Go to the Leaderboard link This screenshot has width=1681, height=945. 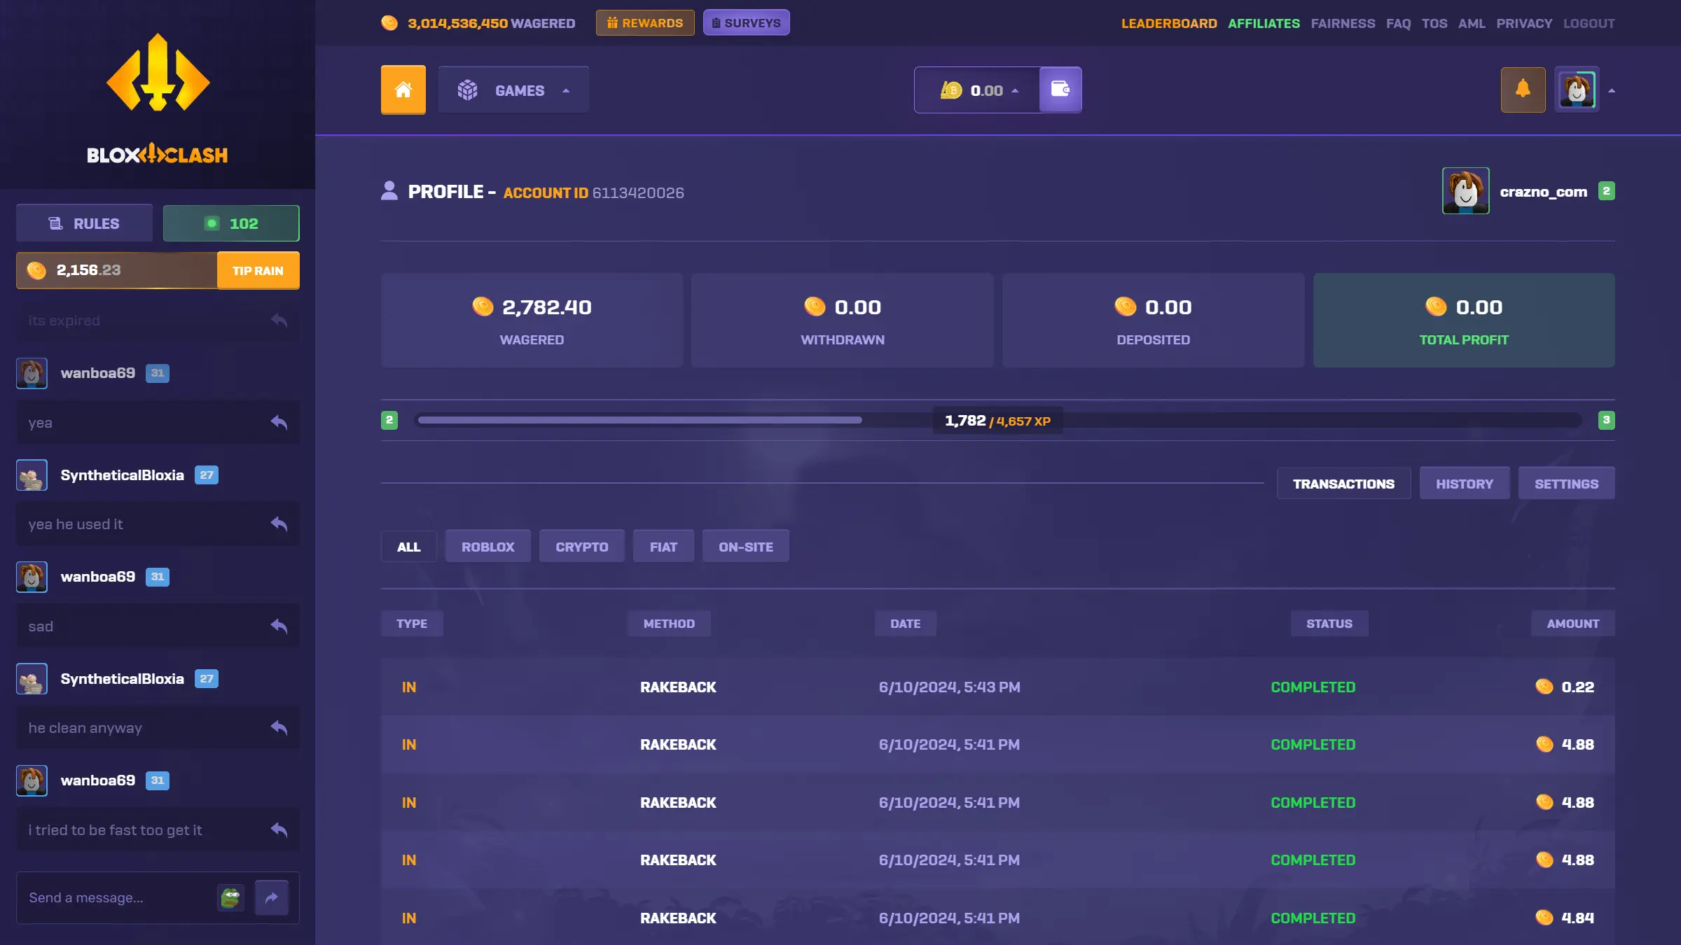click(1169, 23)
